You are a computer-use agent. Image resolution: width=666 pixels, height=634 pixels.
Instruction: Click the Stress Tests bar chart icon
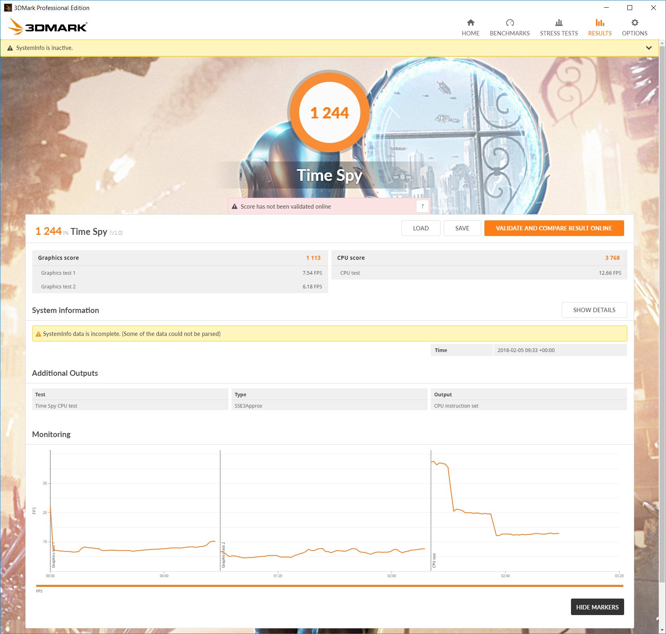tap(559, 23)
